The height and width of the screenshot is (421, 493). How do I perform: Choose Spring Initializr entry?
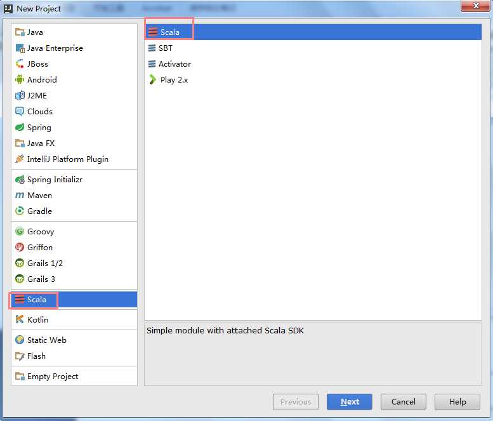pos(74,179)
